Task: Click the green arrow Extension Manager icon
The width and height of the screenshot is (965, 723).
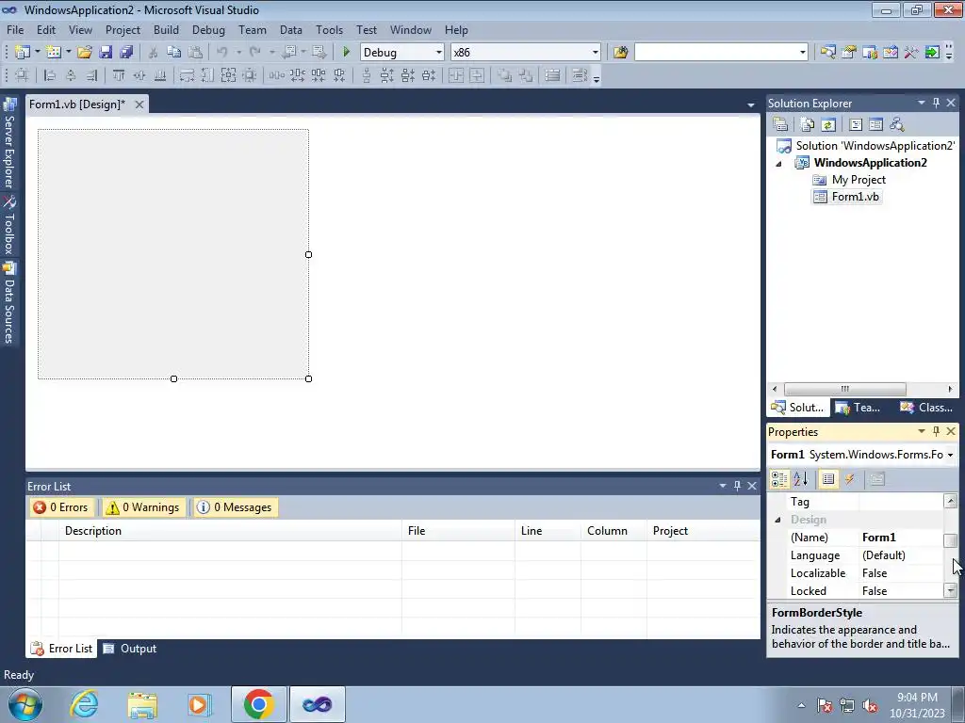Action: [932, 53]
